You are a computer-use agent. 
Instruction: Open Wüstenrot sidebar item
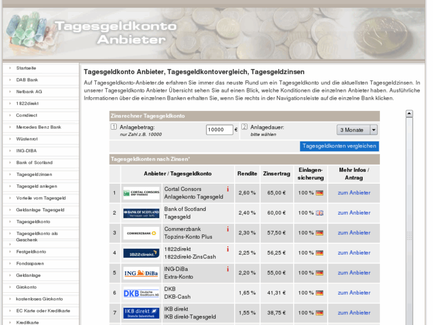pos(27,139)
